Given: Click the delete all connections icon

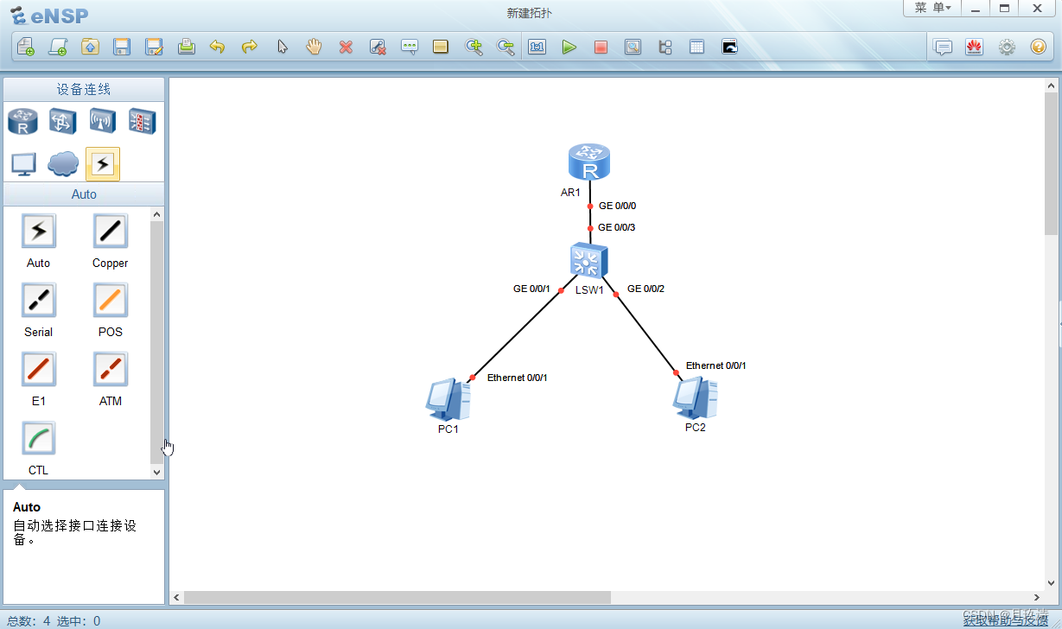Looking at the screenshot, I should tap(378, 47).
